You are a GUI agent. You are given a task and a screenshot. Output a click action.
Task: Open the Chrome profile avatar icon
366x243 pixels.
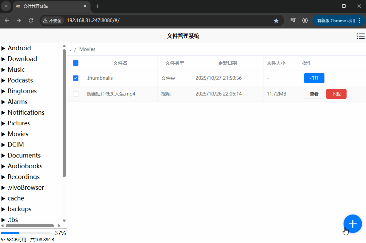point(305,21)
